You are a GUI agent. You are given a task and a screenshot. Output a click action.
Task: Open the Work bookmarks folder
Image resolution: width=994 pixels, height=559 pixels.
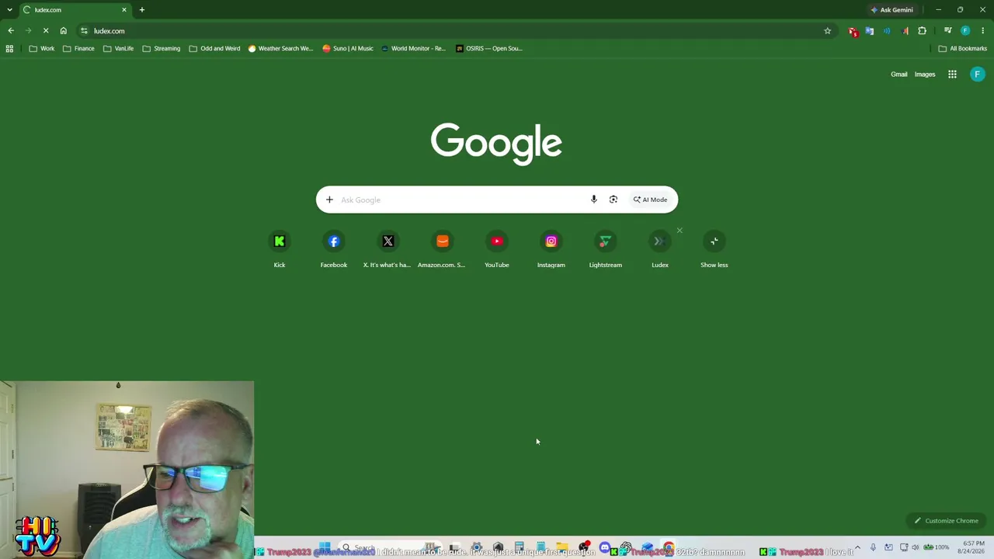pos(42,48)
